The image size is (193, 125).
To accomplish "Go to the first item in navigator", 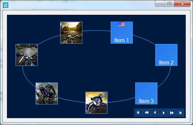I will (x=138, y=113).
